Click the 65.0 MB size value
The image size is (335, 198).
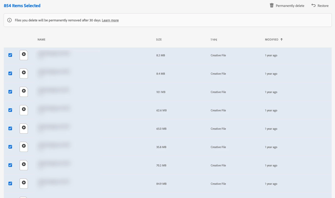pyautogui.click(x=161, y=129)
